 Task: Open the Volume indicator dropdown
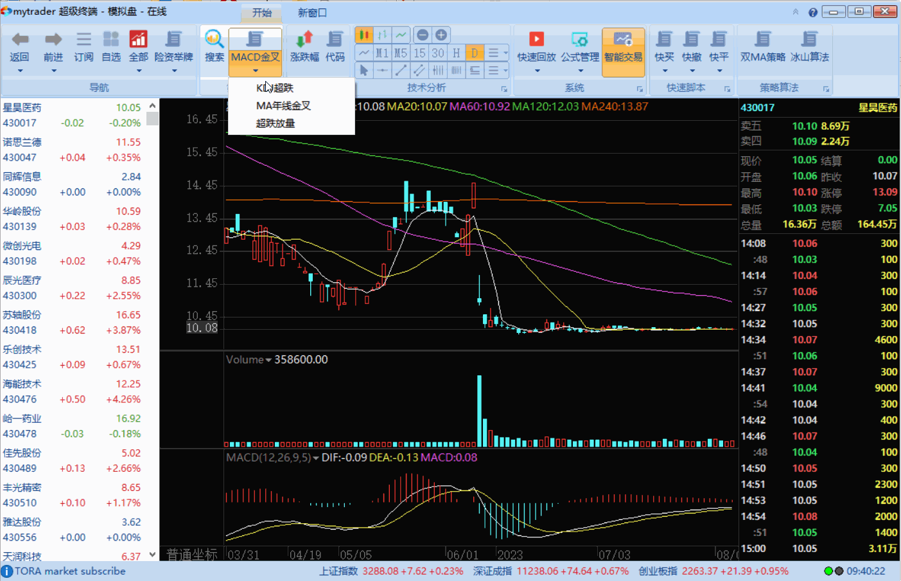coord(268,360)
